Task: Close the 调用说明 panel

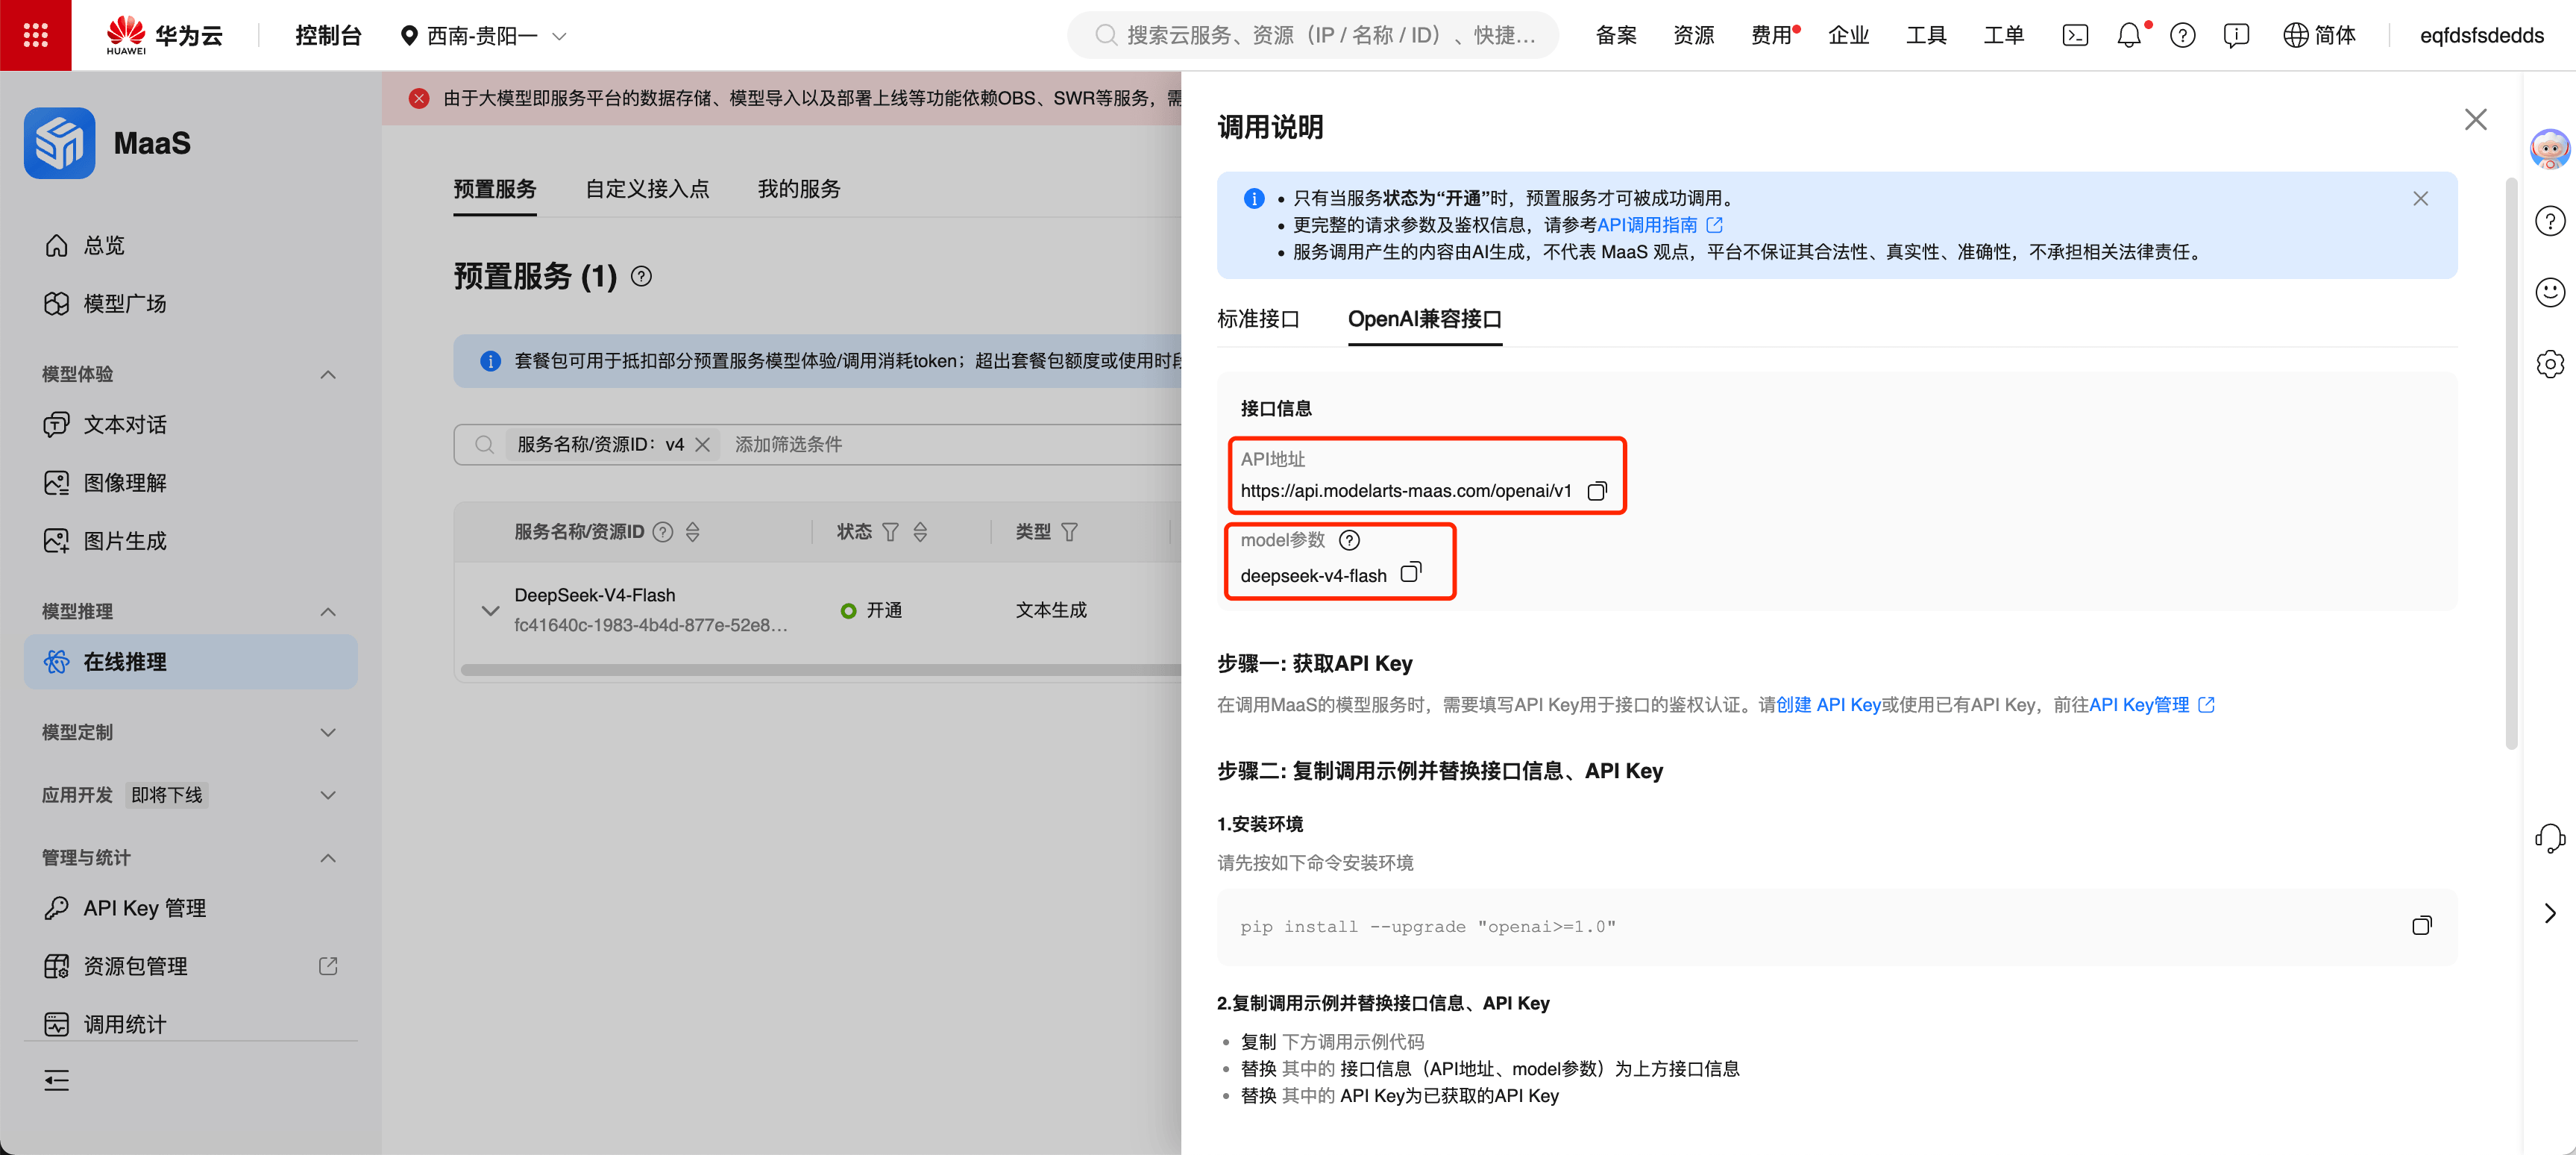Action: point(2475,120)
